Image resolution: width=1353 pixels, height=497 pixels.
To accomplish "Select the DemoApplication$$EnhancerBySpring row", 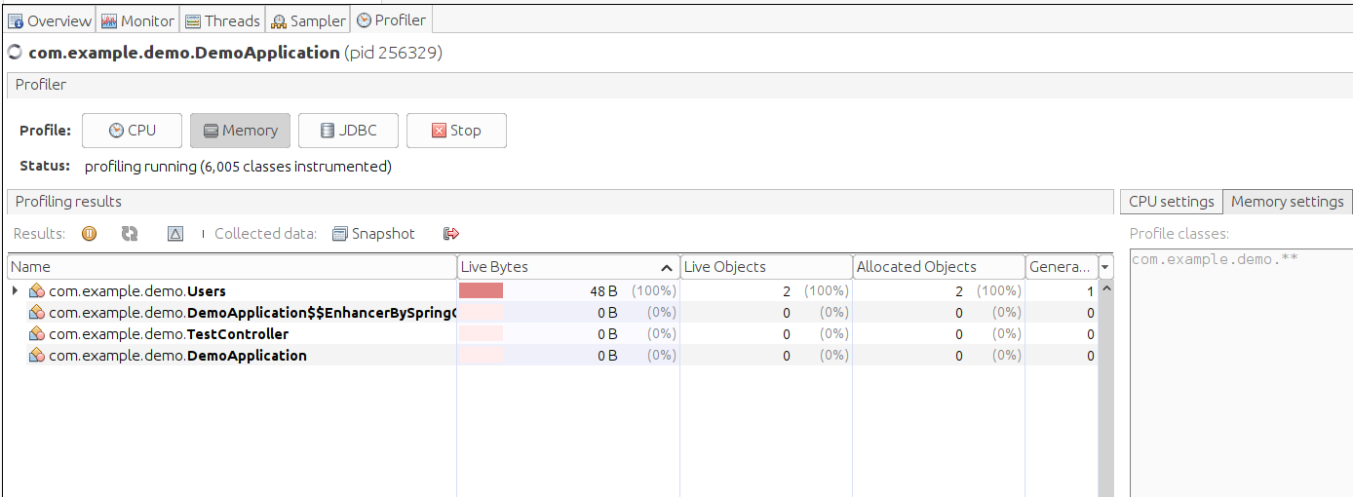I will click(x=553, y=313).
